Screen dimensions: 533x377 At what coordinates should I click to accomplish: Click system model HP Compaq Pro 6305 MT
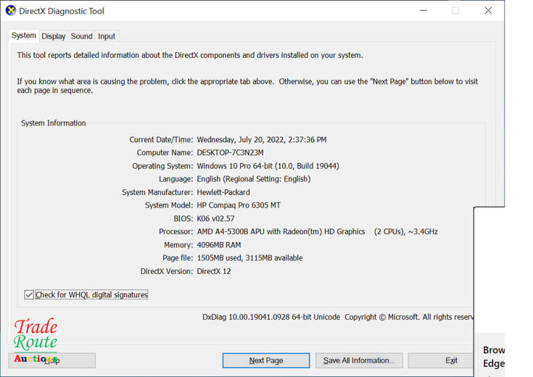[239, 205]
